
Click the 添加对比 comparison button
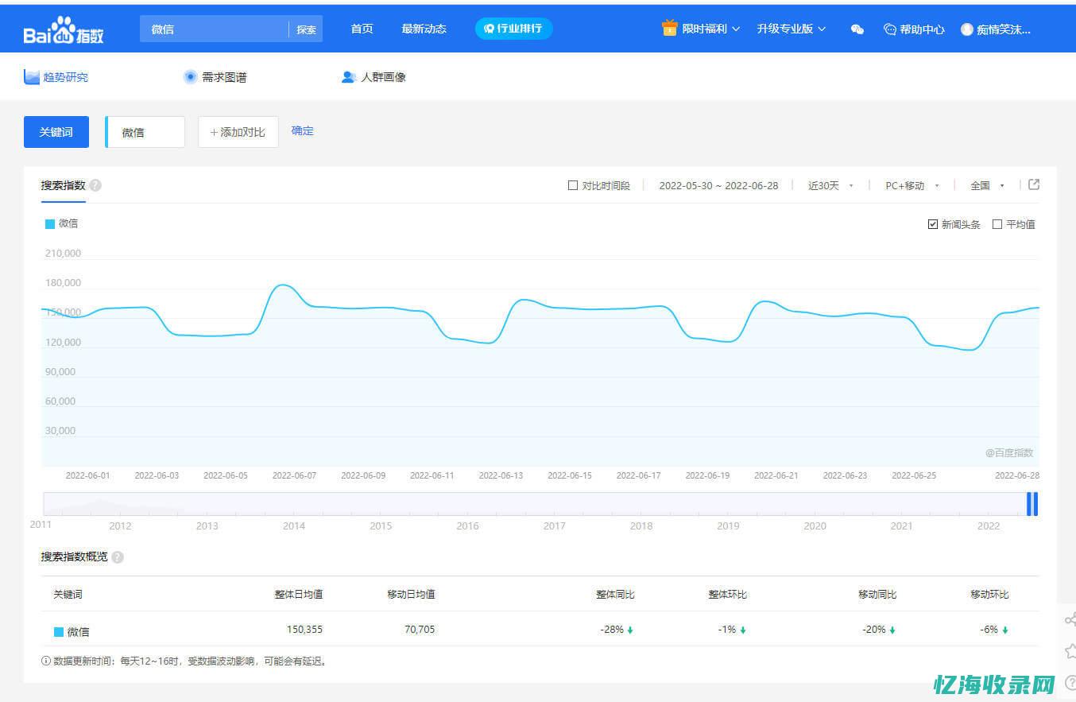(x=238, y=132)
